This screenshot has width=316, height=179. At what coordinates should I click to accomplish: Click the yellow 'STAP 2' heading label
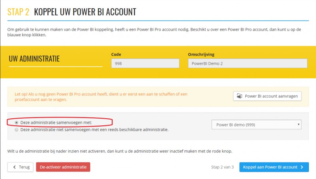pyautogui.click(x=18, y=12)
